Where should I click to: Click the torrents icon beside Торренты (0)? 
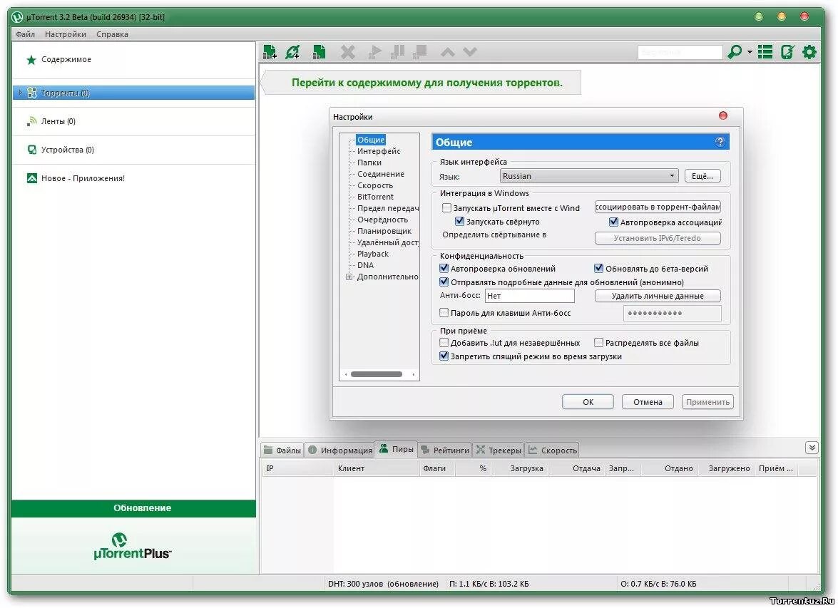point(32,93)
